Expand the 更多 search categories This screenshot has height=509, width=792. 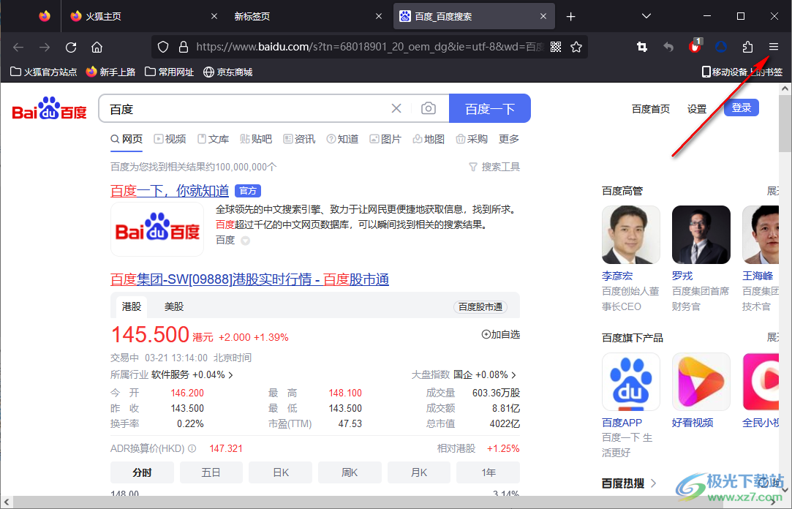click(x=509, y=139)
